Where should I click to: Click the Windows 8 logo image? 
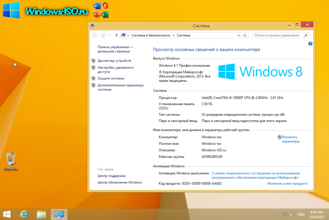tap(260, 72)
